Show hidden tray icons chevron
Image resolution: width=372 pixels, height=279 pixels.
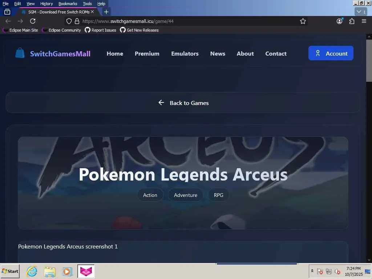click(x=312, y=271)
